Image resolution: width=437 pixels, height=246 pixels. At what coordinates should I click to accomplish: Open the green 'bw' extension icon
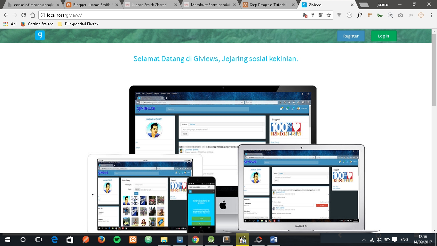click(380, 15)
